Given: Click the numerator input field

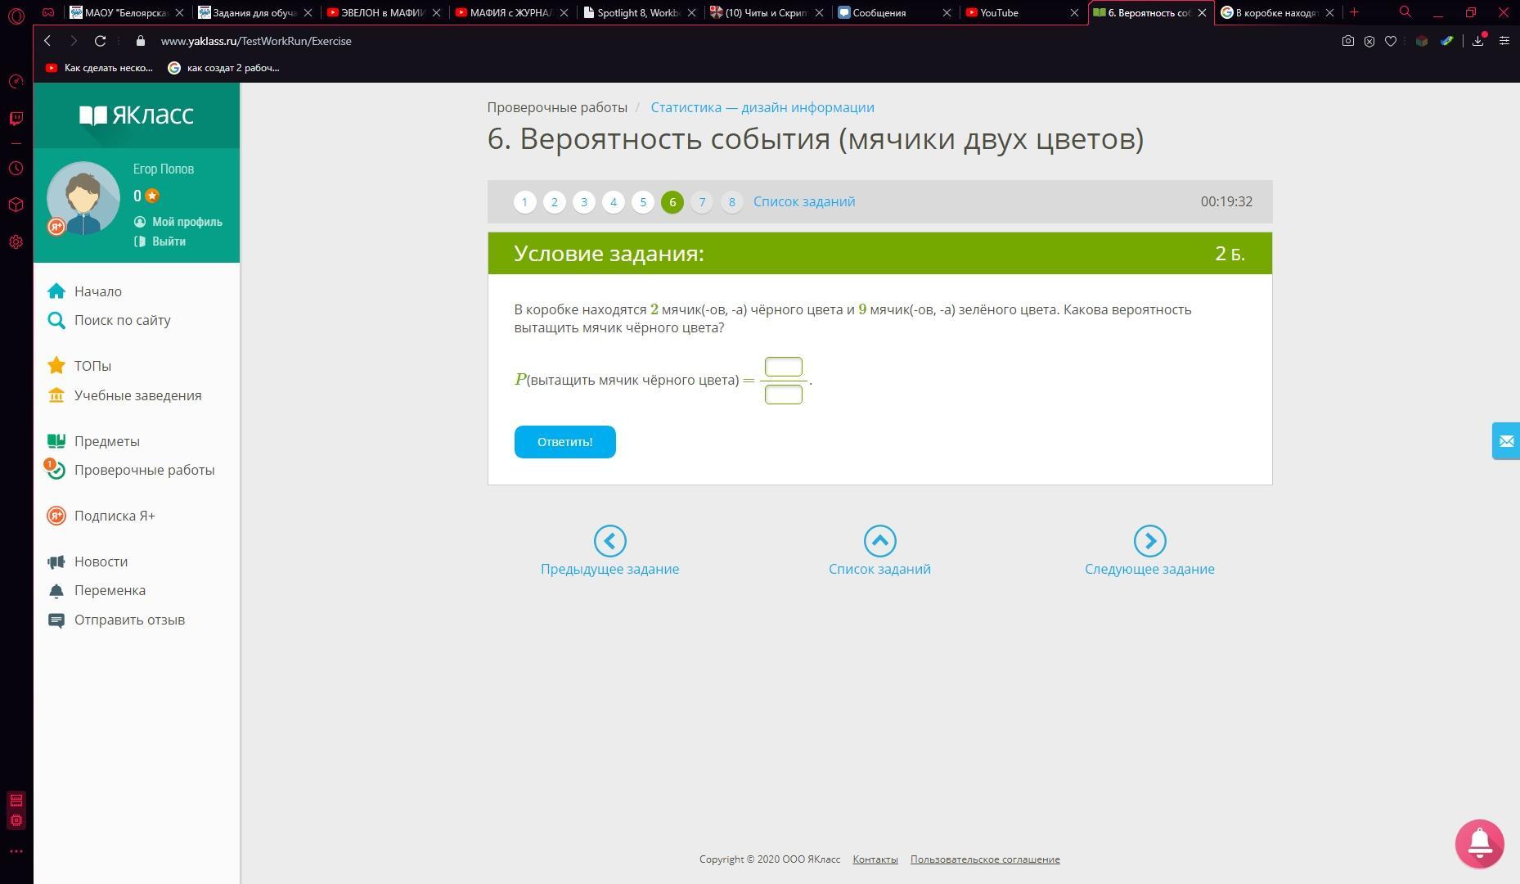Looking at the screenshot, I should (x=783, y=367).
